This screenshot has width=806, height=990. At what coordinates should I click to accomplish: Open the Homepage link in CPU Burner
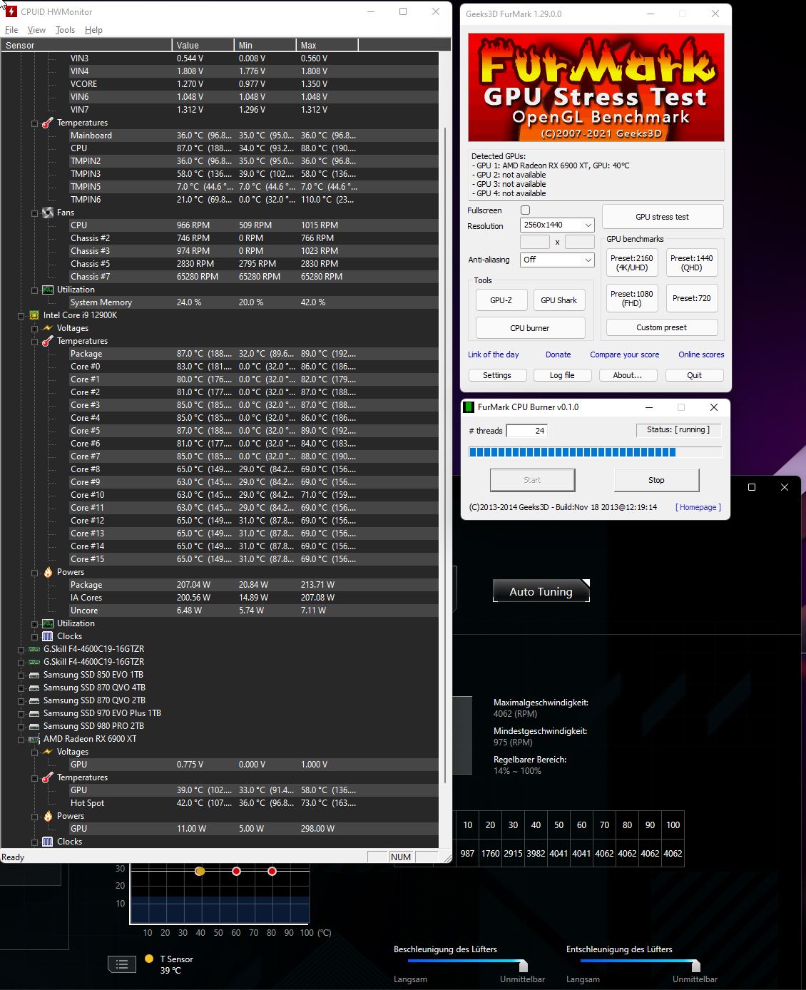point(698,507)
